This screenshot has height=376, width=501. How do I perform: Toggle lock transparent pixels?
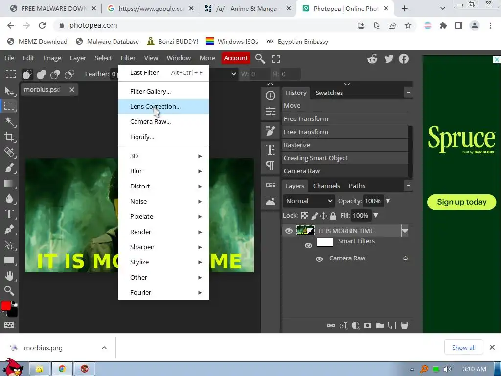point(305,216)
